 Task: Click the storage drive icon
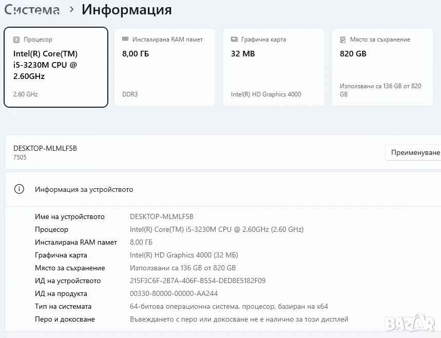click(x=343, y=39)
